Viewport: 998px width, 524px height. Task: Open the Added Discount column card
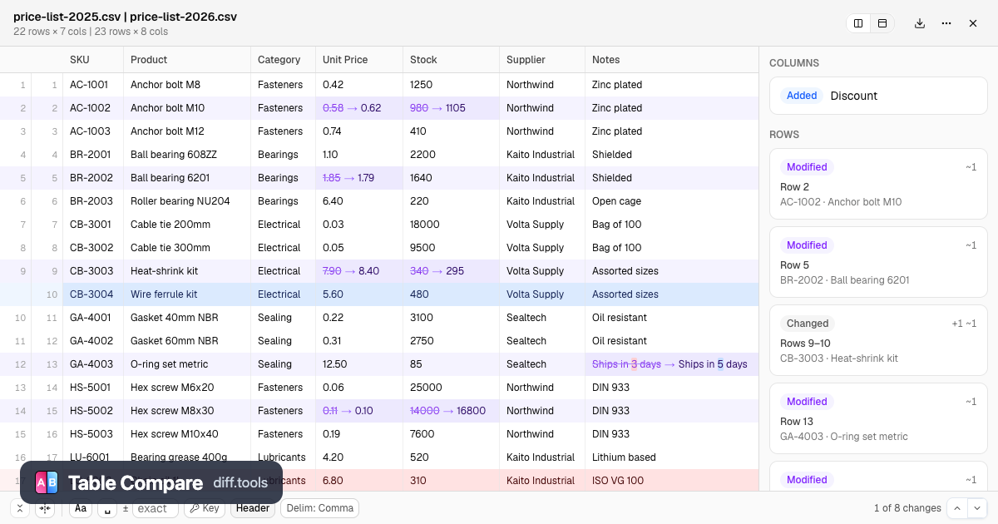click(x=878, y=96)
